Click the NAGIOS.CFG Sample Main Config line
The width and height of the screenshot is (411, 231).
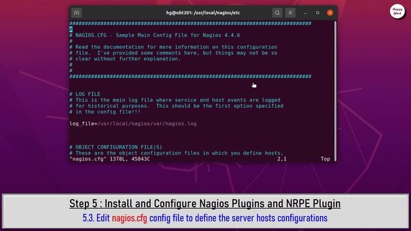pos(155,35)
